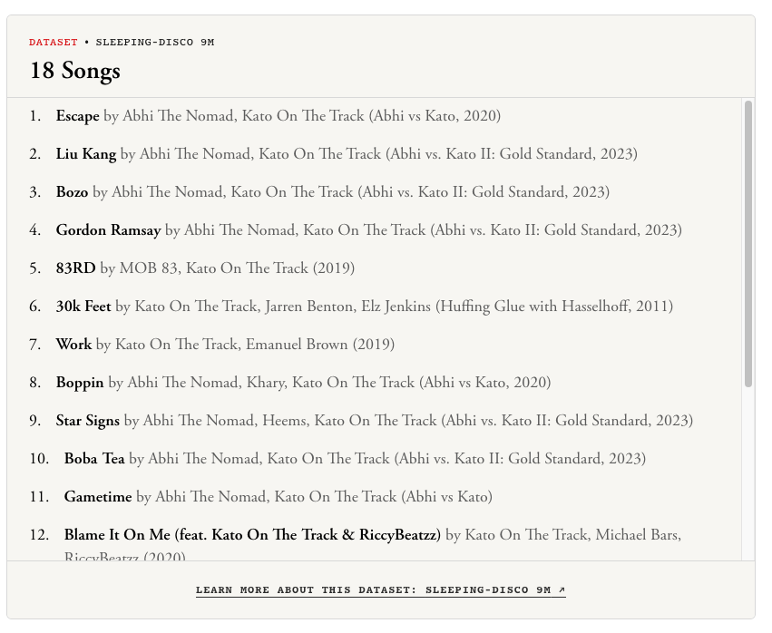Click "(Abhi vs Kato)" in the Gametime row
Viewport: 772px width, 633px height.
point(446,497)
